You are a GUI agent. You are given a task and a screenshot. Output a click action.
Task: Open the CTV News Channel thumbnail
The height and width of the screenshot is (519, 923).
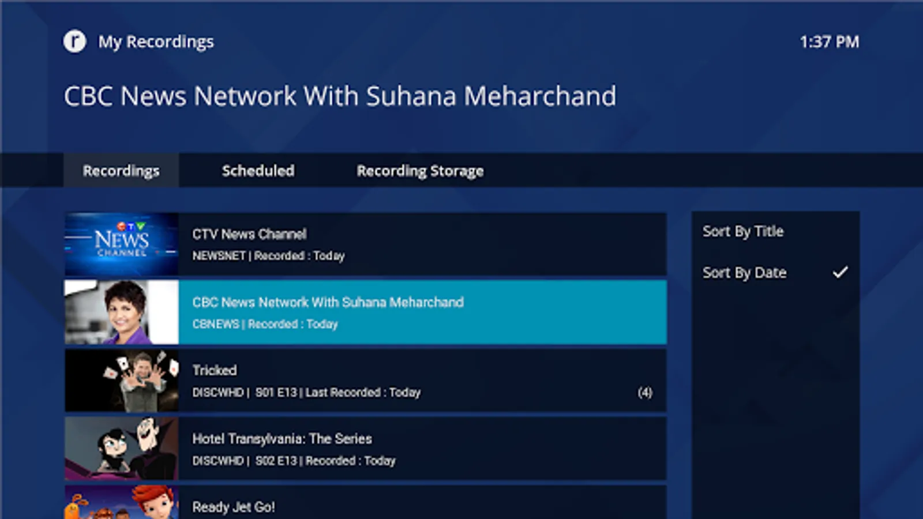[x=122, y=244]
